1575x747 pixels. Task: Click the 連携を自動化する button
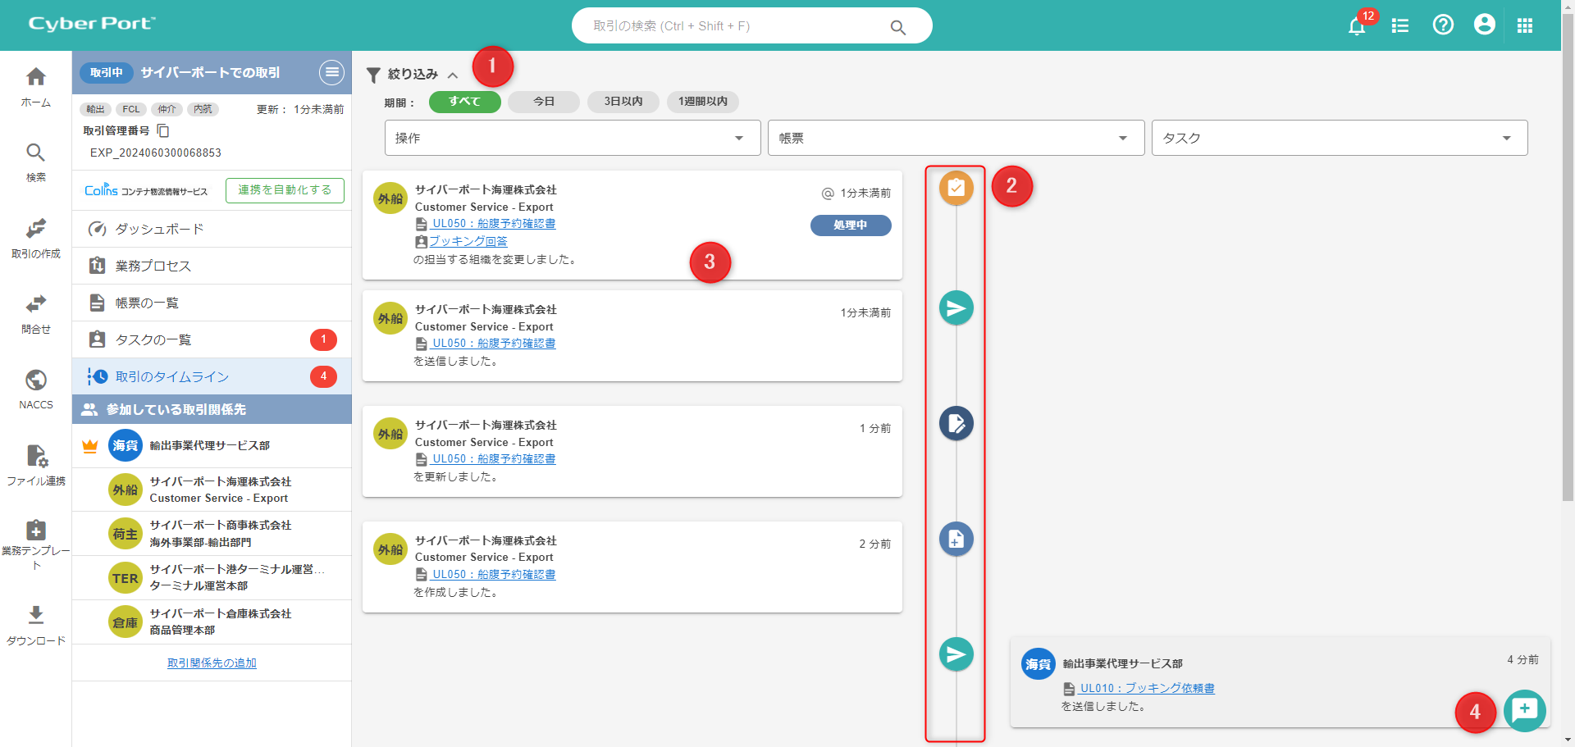[285, 190]
